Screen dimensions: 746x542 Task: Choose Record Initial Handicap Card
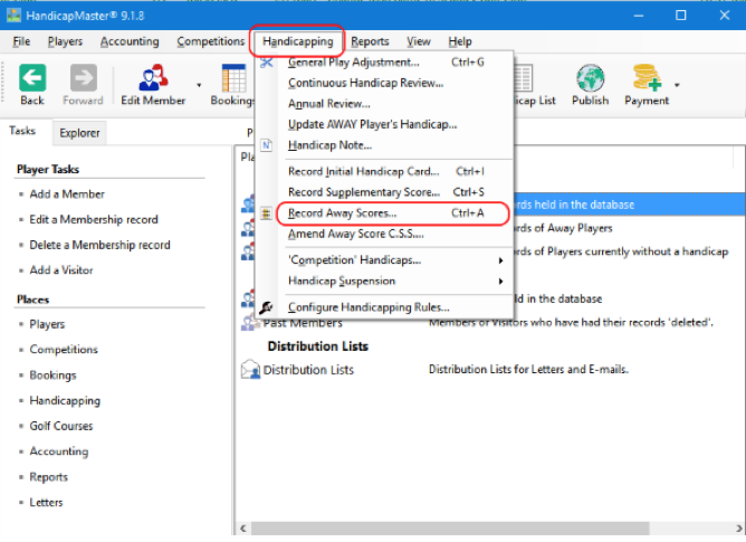(x=384, y=172)
